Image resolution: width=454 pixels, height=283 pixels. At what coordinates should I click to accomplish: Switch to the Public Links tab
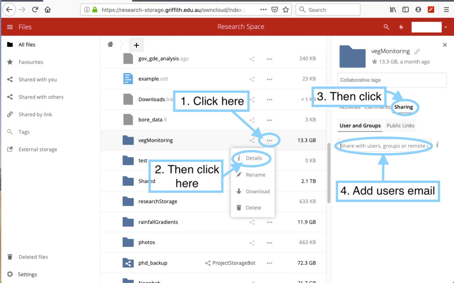coord(400,125)
